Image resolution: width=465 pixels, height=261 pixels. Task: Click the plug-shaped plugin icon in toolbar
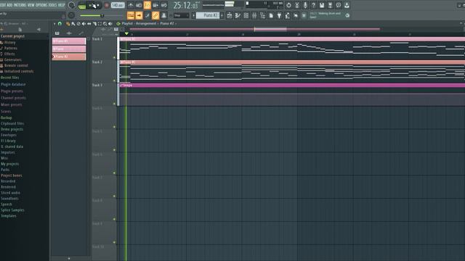279,15
